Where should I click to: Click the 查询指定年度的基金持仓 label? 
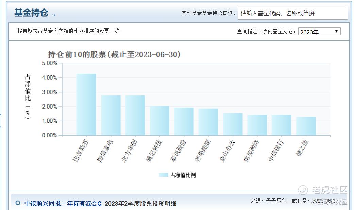[x=267, y=32]
